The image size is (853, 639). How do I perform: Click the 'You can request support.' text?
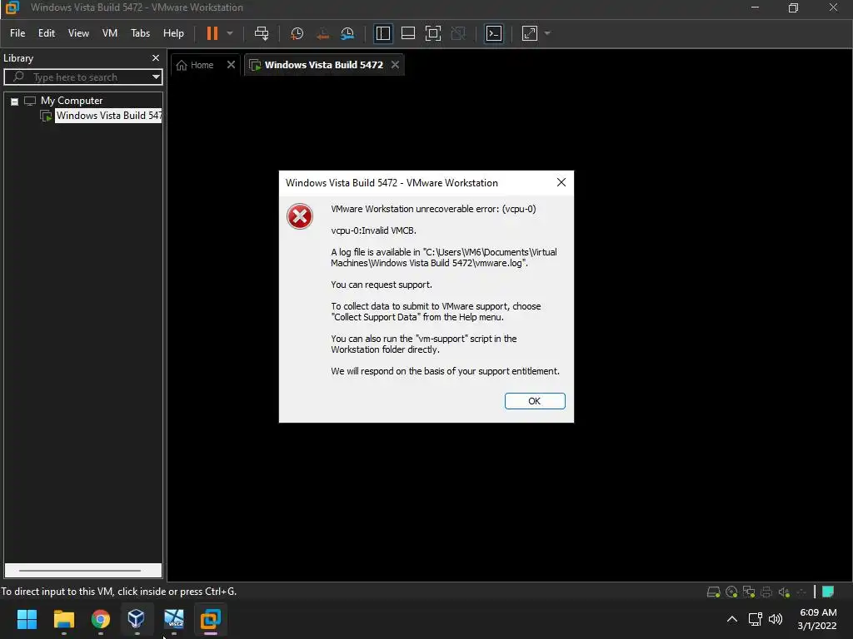pyautogui.click(x=382, y=285)
